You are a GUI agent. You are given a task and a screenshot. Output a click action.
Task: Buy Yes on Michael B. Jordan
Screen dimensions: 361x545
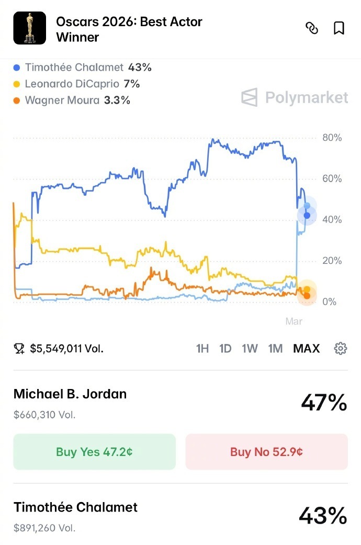pos(94,452)
